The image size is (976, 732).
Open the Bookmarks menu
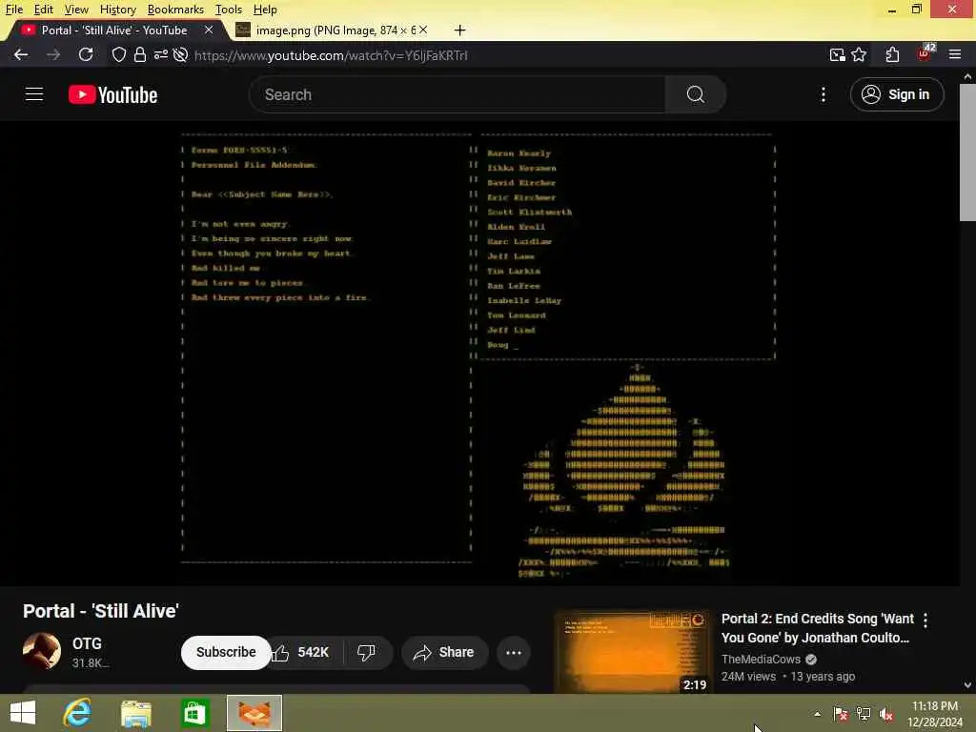tap(175, 10)
